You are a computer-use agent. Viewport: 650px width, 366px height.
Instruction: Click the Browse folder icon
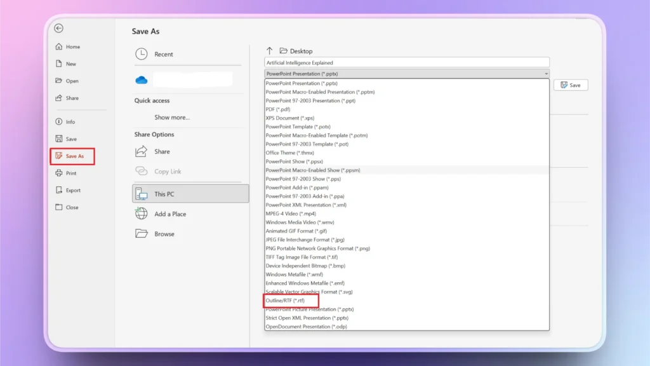[x=142, y=234]
